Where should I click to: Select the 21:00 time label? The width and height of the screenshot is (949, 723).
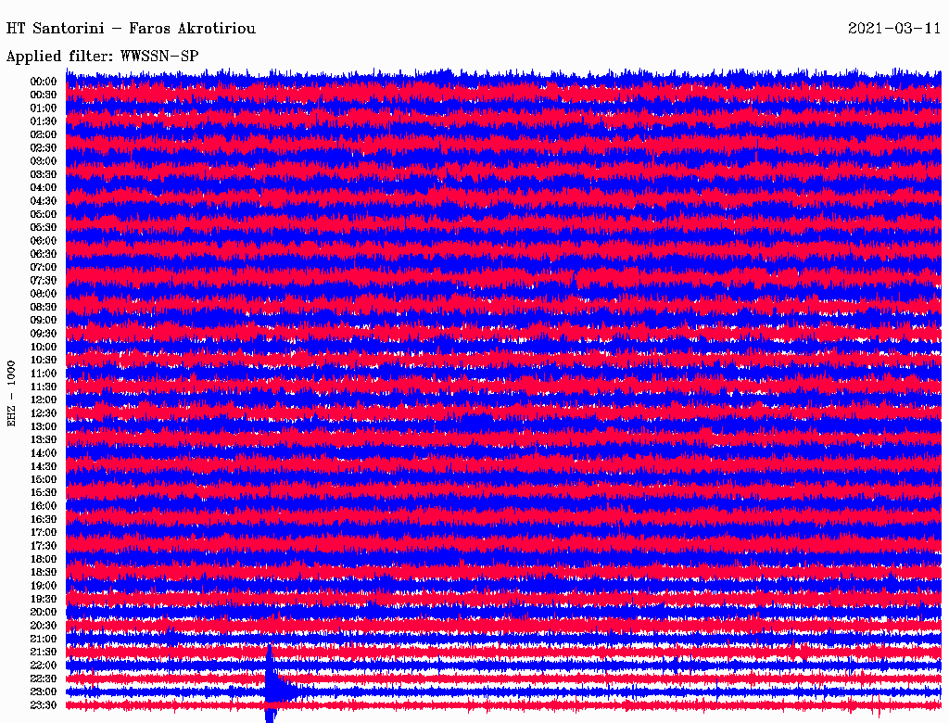[44, 639]
